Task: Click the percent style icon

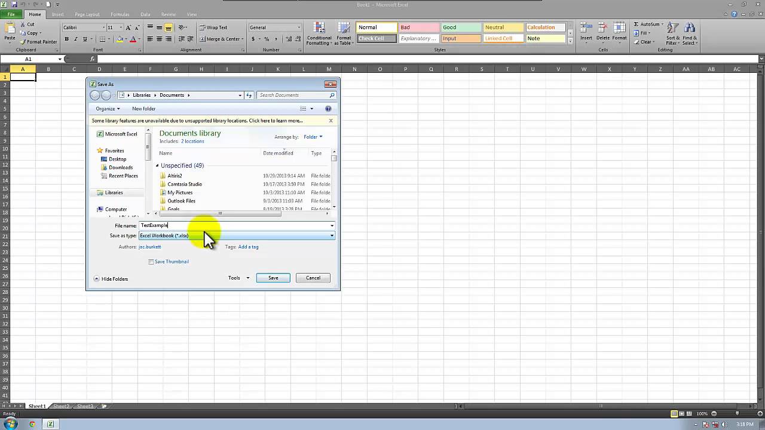Action: tap(267, 39)
